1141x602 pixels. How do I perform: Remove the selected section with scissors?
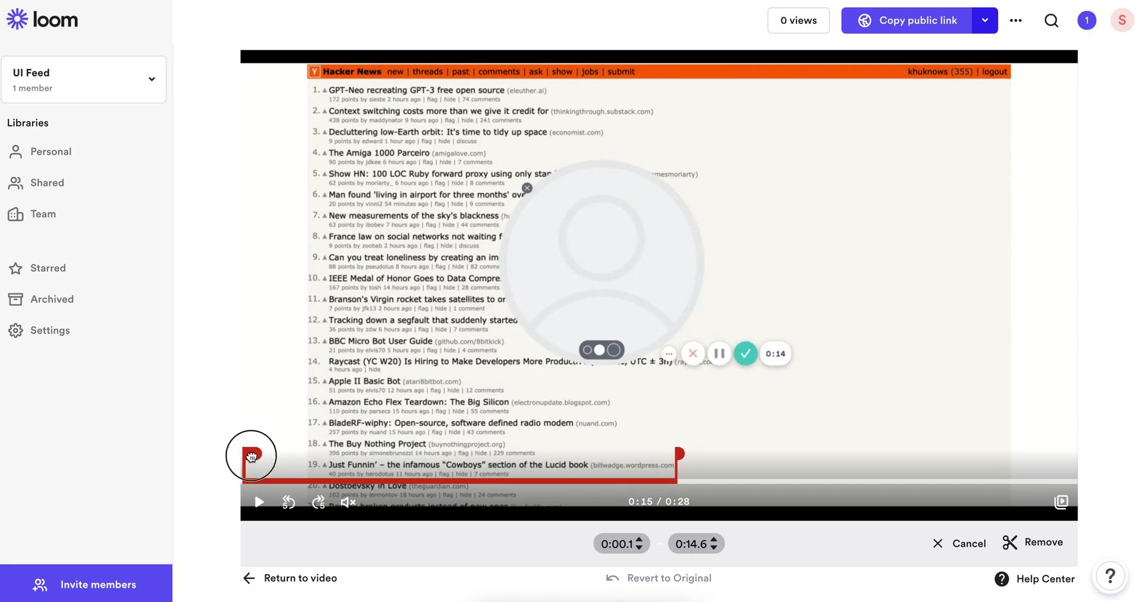1032,543
